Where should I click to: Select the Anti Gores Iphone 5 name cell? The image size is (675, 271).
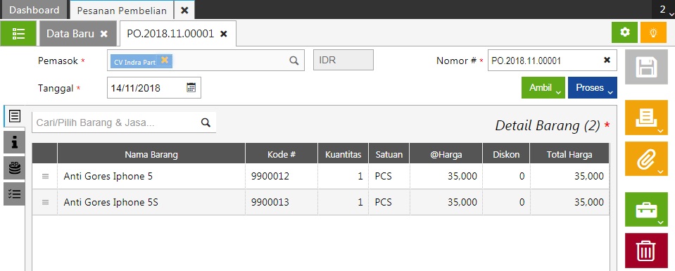151,176
